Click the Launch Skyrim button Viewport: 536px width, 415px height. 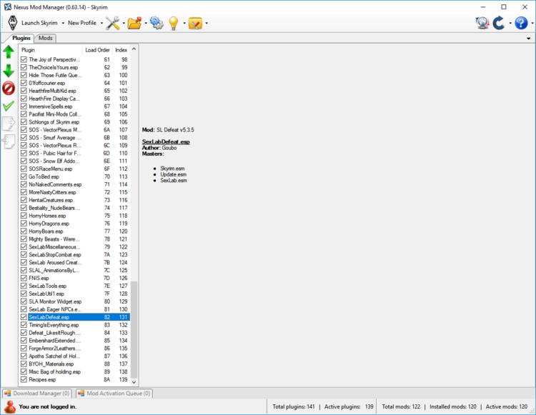point(39,23)
